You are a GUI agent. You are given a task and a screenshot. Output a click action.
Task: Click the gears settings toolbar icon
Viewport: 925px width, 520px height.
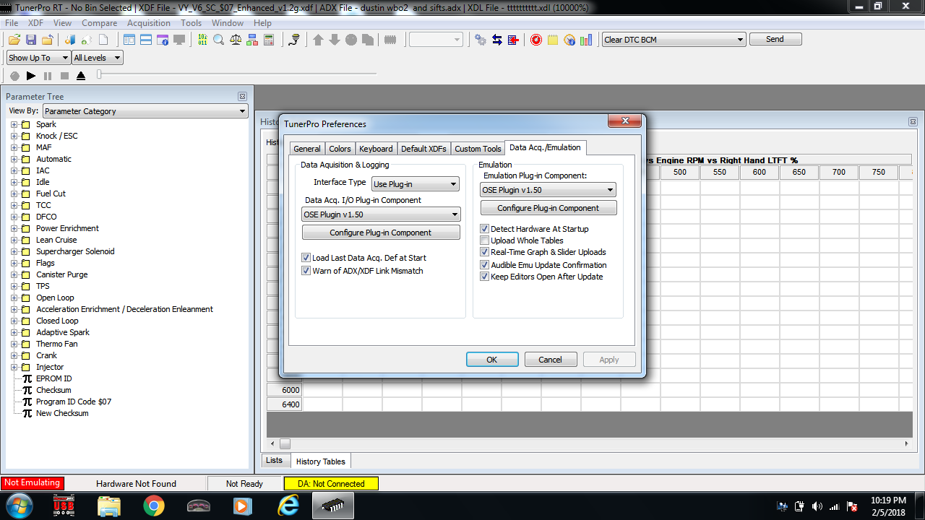pyautogui.click(x=481, y=40)
